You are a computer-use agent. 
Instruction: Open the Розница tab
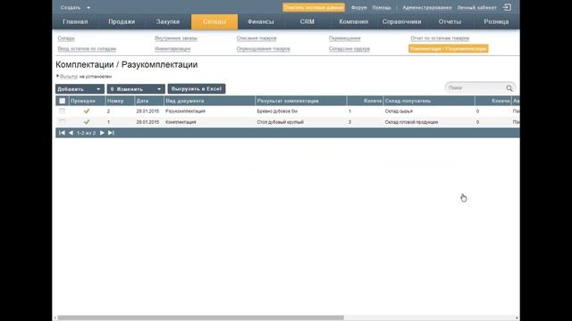(x=496, y=21)
